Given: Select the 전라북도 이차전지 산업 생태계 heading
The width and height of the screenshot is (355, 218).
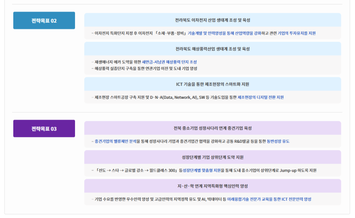Looking at the screenshot, I should click(213, 20).
